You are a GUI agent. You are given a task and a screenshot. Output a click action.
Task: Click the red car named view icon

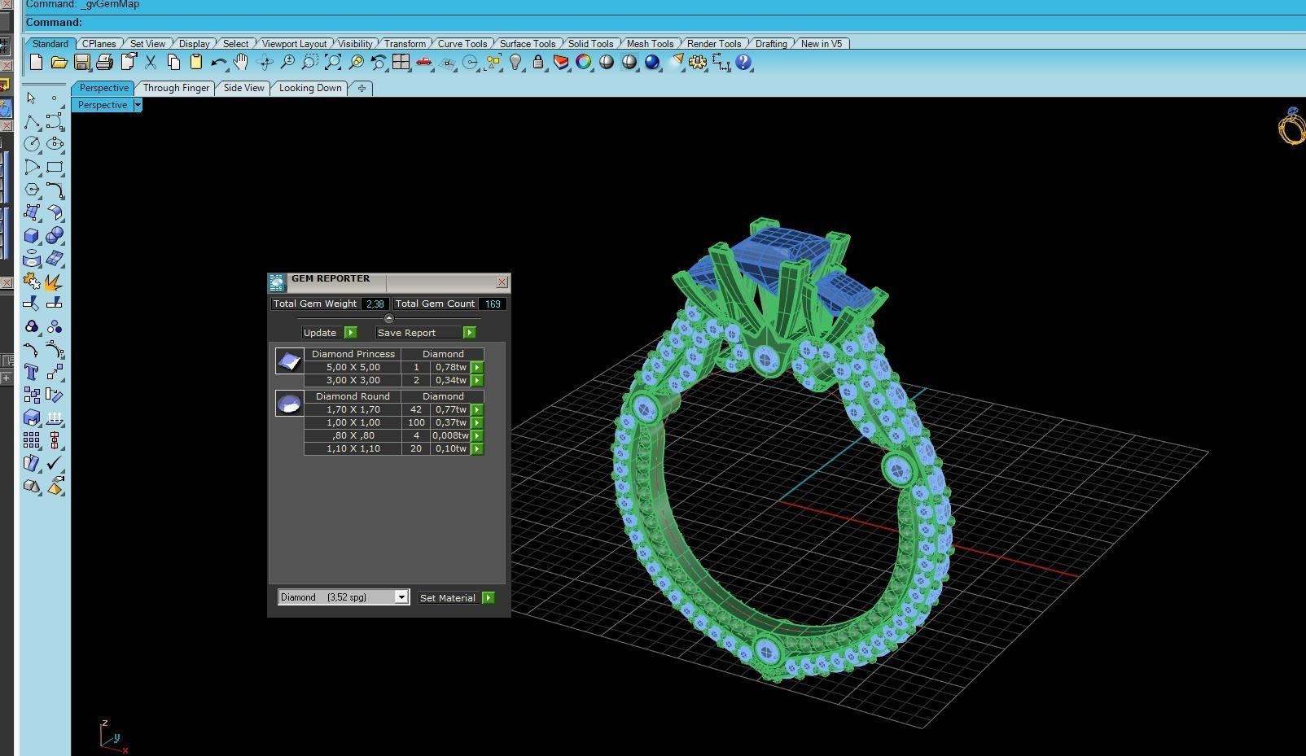pos(424,63)
